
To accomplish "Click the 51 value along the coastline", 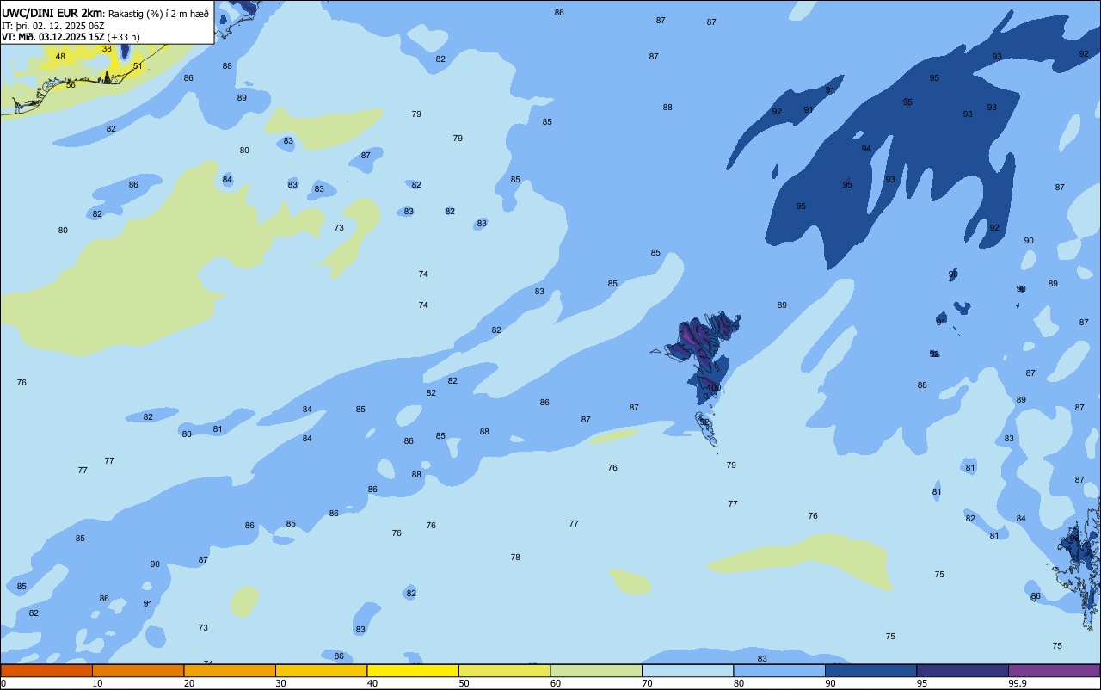I will click(x=138, y=66).
